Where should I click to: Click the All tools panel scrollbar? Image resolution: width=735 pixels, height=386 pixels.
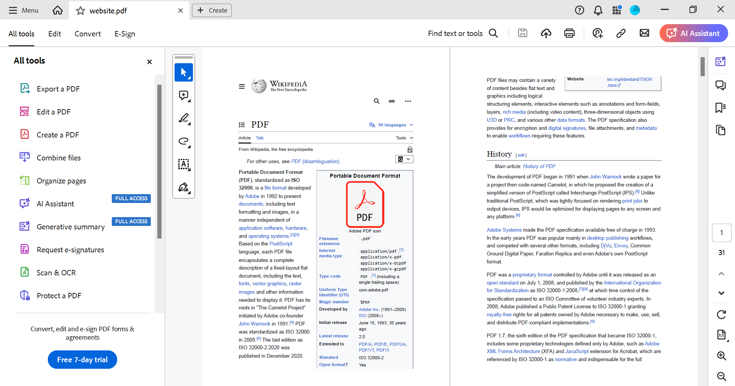coord(159,161)
